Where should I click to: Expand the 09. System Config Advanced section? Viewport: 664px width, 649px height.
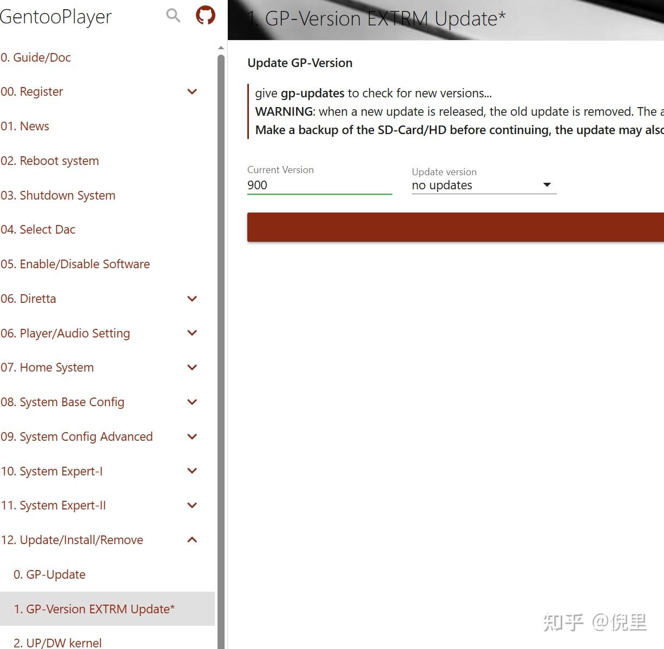pyautogui.click(x=192, y=436)
